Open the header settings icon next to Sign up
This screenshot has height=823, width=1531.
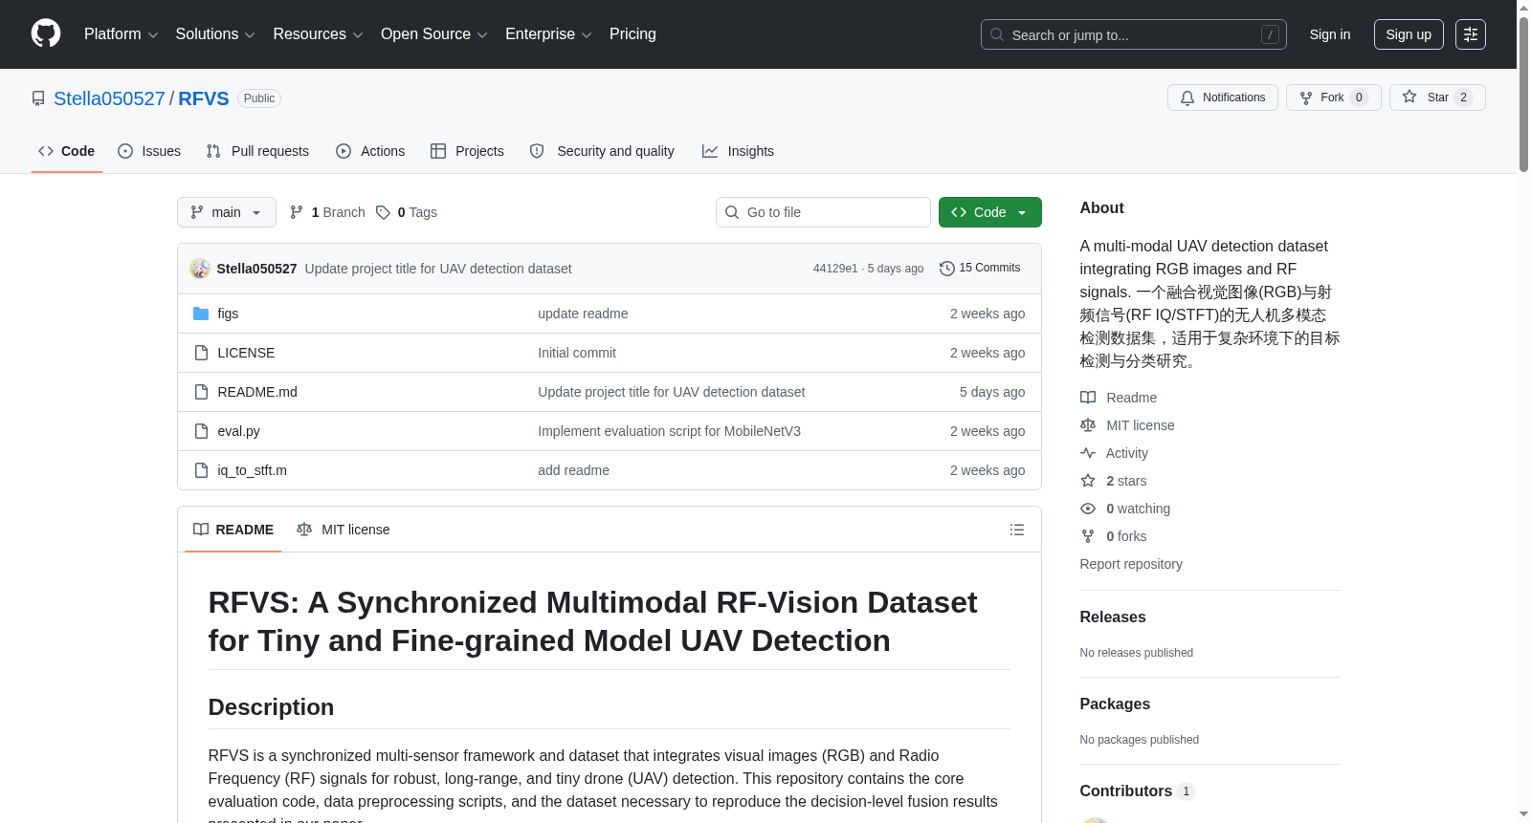click(1471, 34)
